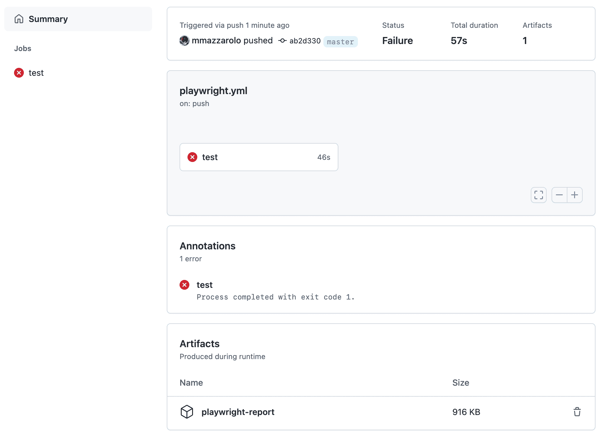Viewport: 601px width, 437px height.
Task: Click the playwright-report package icon
Action: (187, 412)
